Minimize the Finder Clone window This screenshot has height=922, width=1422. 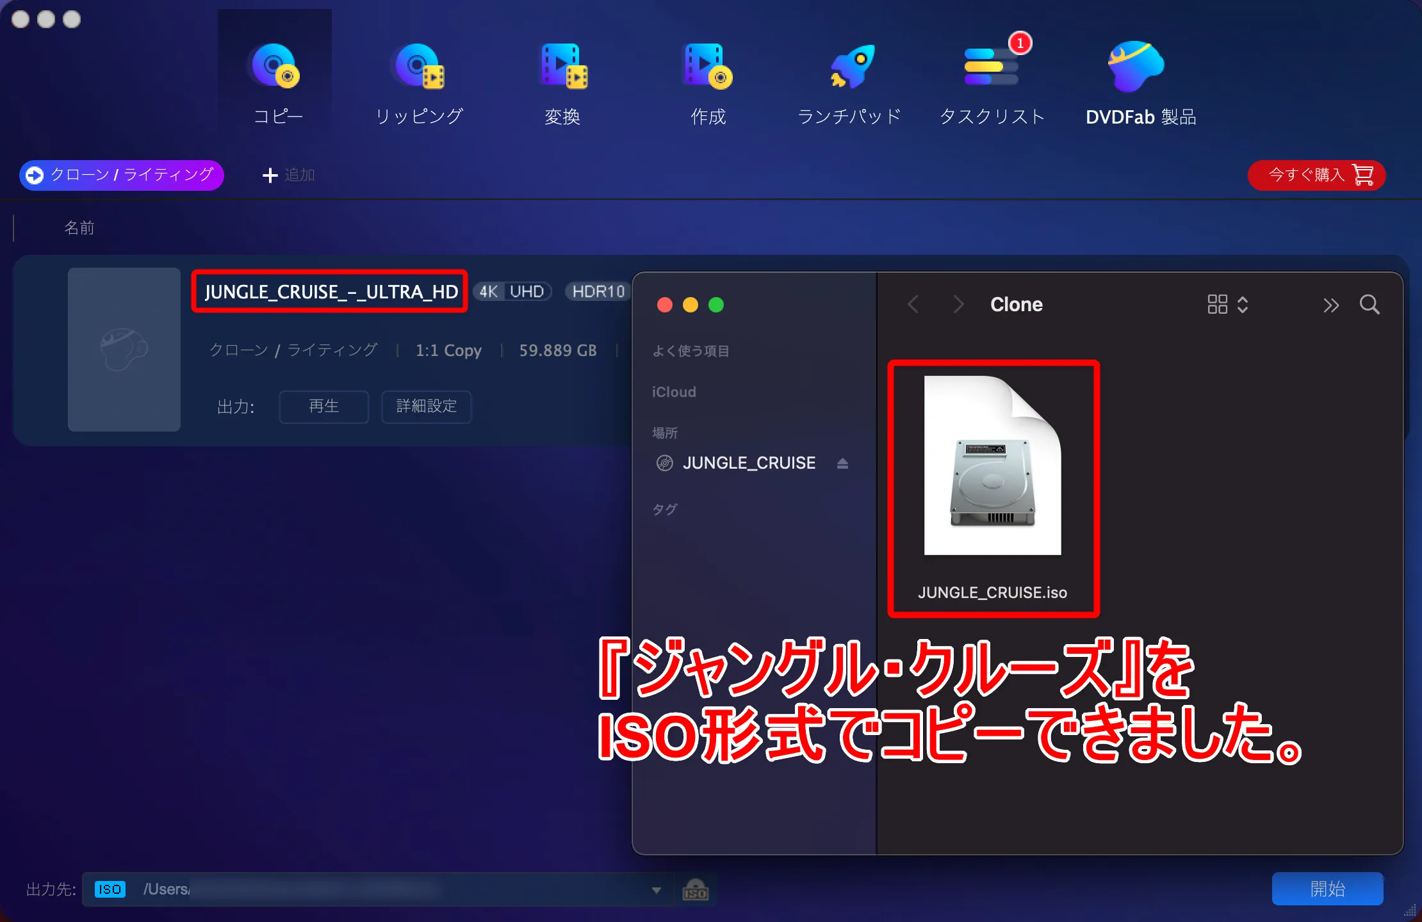[x=691, y=305]
